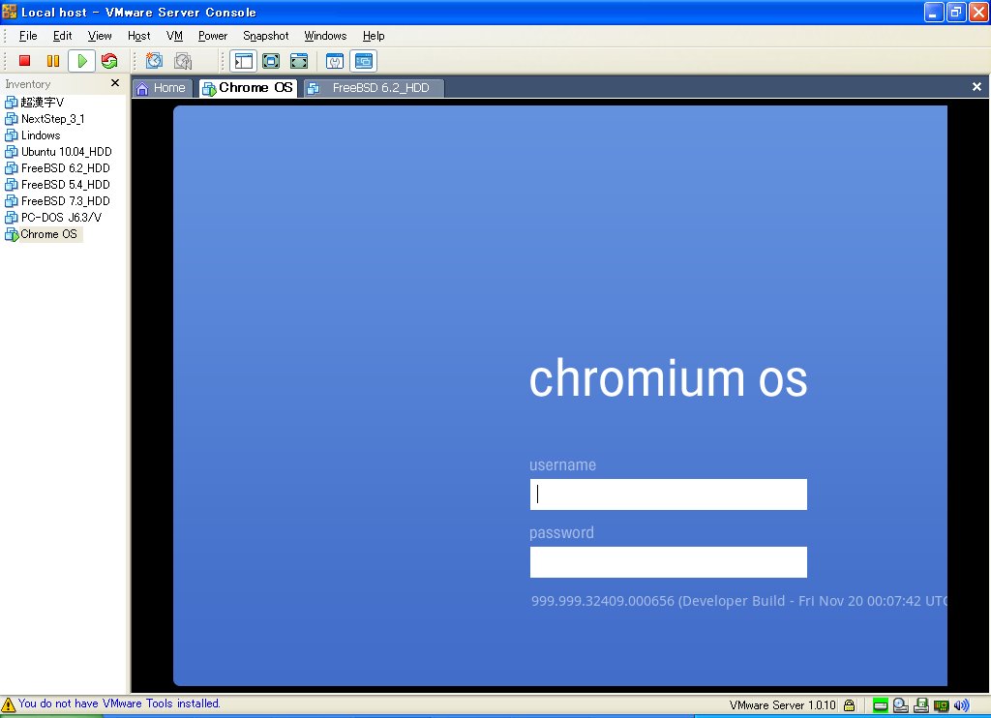991x718 pixels.
Task: Click the VMware Tools not installed message
Action: coord(119,703)
